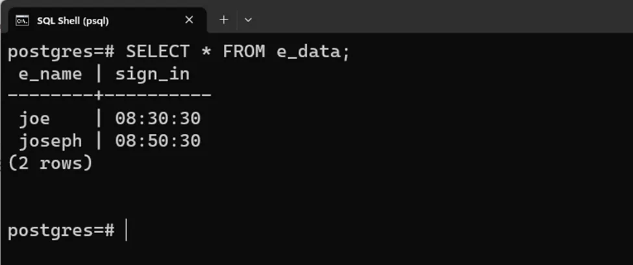Expand the new tab profile dropdown chevron
The width and height of the screenshot is (633, 265).
[248, 20]
